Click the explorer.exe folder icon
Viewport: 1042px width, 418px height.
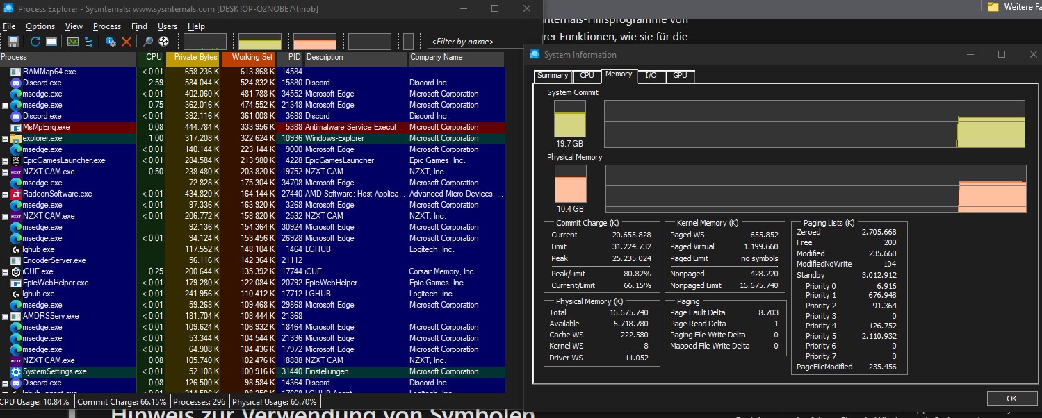(x=16, y=138)
